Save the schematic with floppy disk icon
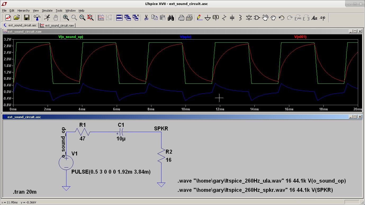365x205 pixels. 27,18
